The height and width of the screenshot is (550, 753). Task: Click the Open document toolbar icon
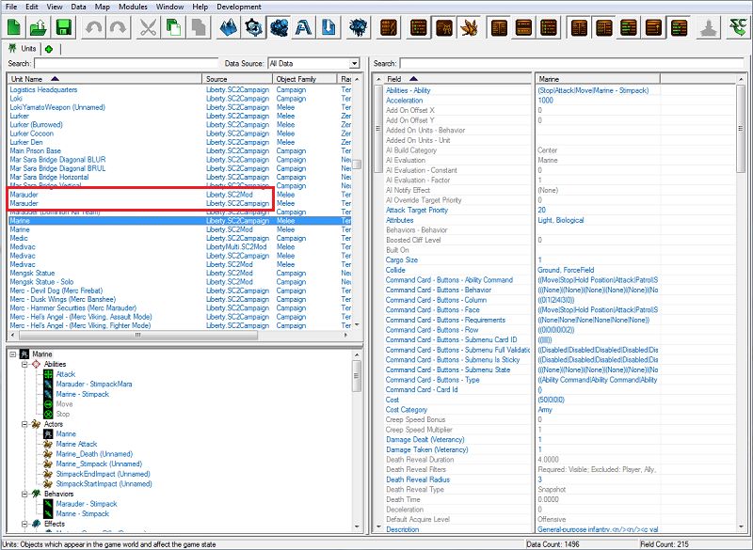[x=39, y=27]
